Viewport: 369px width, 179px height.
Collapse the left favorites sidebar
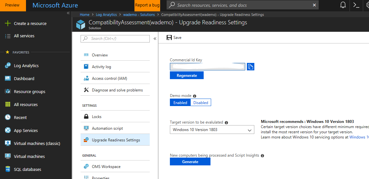68,13
